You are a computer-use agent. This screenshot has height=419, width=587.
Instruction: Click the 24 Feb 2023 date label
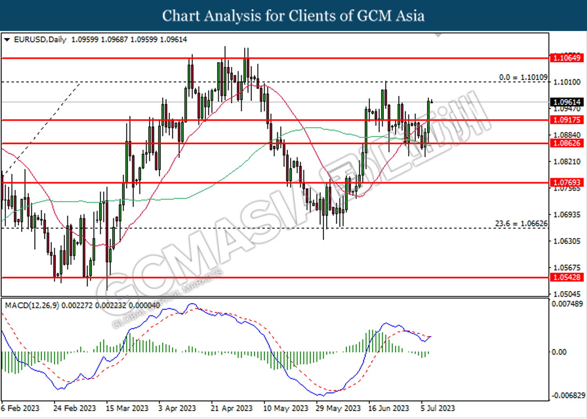[x=74, y=408]
